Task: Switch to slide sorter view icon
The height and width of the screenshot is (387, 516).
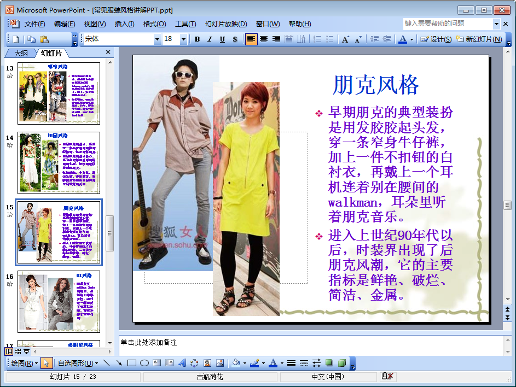Action: 18,351
